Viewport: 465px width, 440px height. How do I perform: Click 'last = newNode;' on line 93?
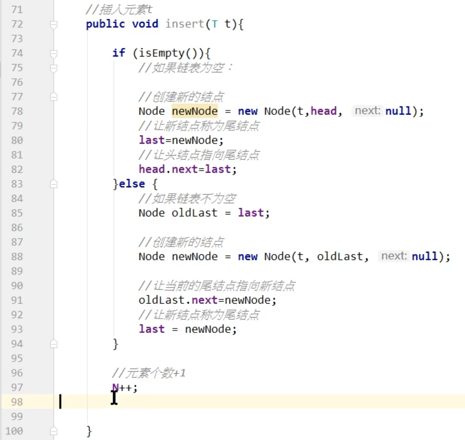click(188, 329)
